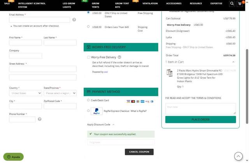Focus the Phone Number field
Viewport: 249px width, 163px height.
click(22, 119)
